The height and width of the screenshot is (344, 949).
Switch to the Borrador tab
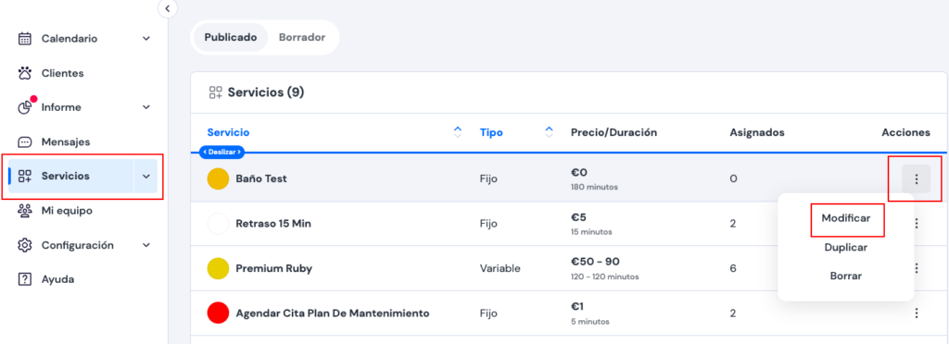pos(302,37)
